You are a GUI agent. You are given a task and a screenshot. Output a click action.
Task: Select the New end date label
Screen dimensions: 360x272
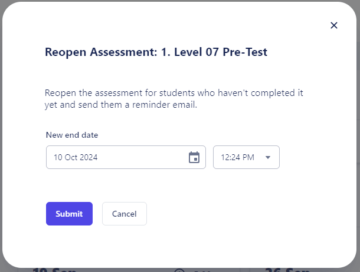tap(72, 135)
